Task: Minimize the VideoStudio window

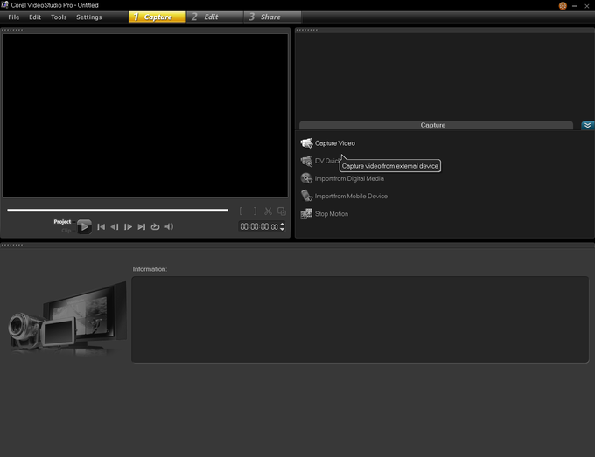Action: pyautogui.click(x=575, y=6)
